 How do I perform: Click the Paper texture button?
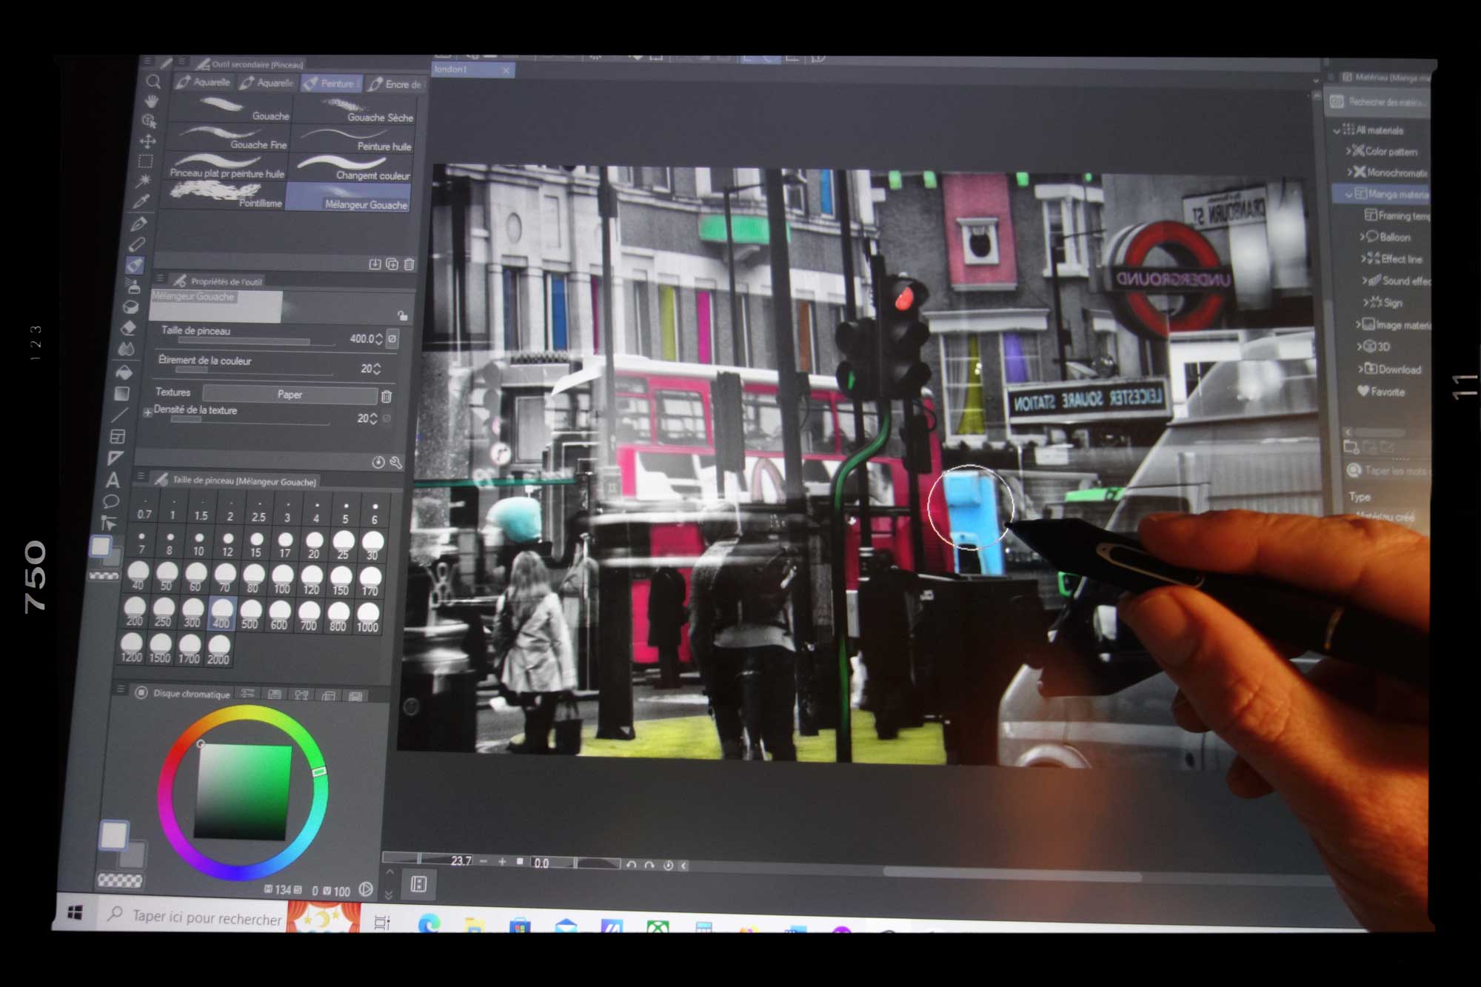click(290, 395)
